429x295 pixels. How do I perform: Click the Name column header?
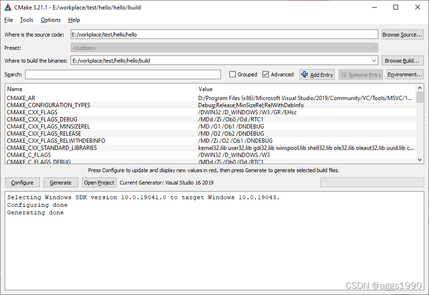pos(100,89)
